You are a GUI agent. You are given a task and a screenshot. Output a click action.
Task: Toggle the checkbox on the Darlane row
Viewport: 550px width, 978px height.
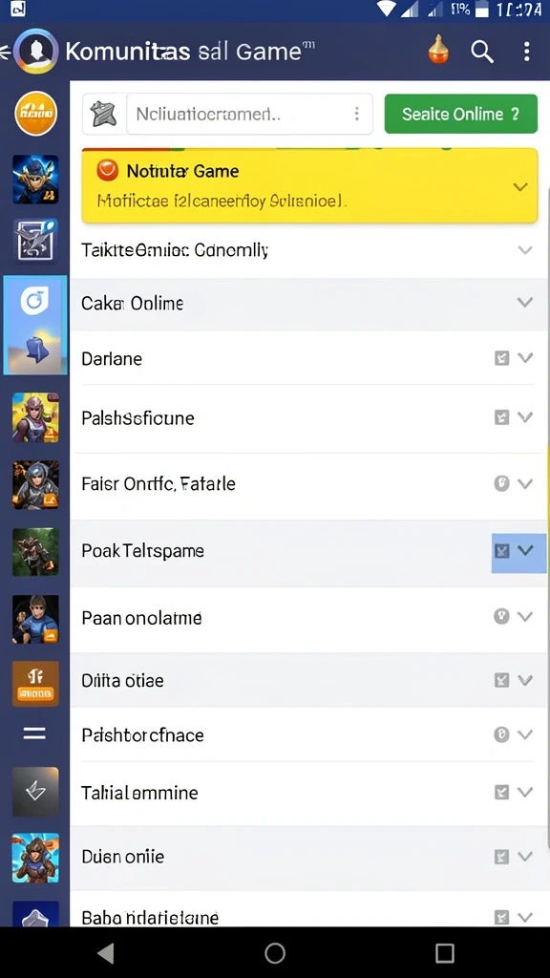[x=502, y=358]
